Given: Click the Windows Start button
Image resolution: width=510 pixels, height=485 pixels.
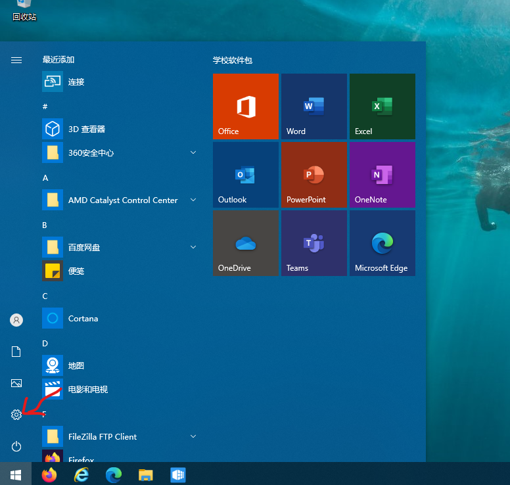Looking at the screenshot, I should click(16, 475).
